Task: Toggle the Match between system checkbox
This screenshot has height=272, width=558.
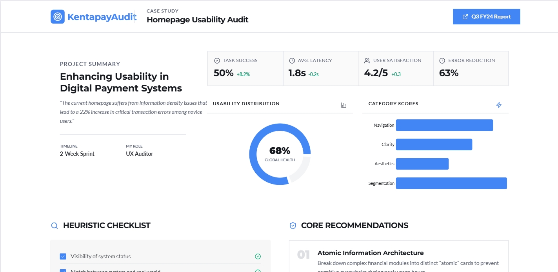Action: pos(63,271)
